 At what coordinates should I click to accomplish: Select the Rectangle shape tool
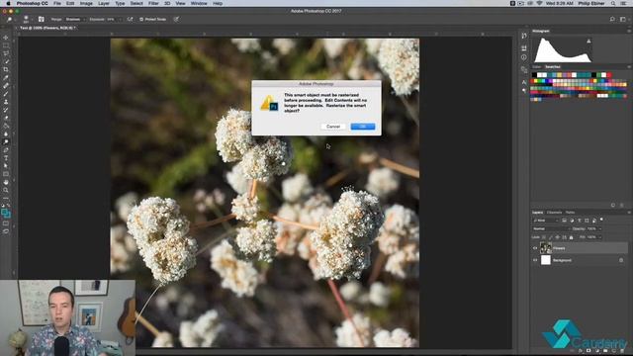pos(6,174)
